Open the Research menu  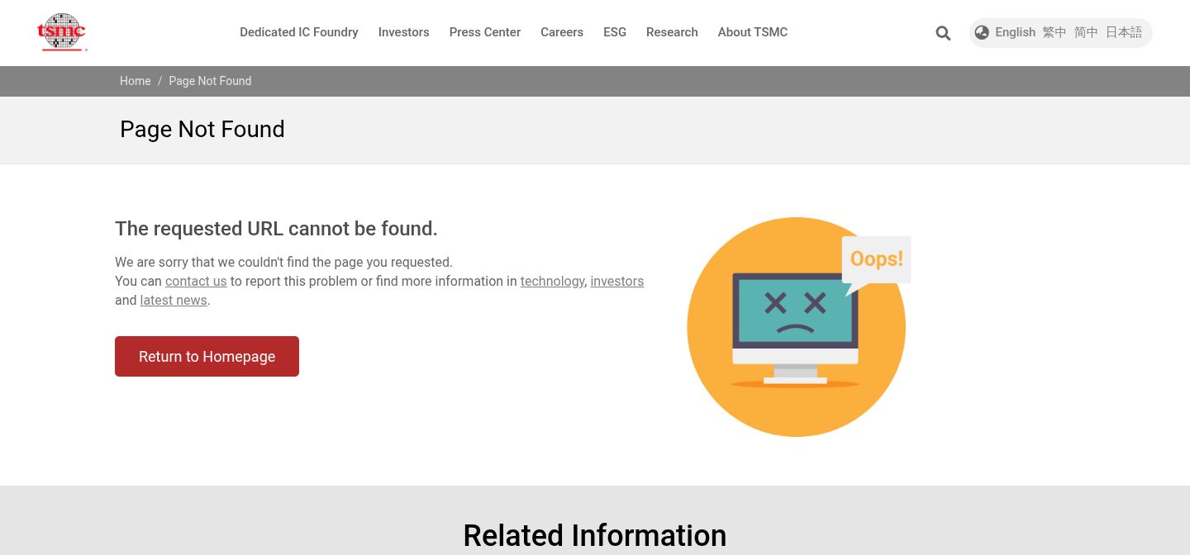672,32
